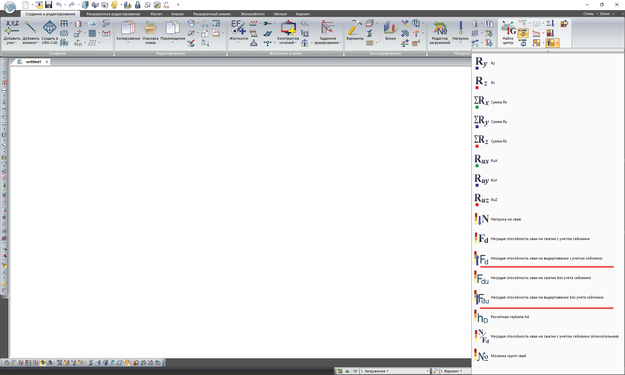Expand the Нагрузки dropdown in ribbon
This screenshot has height=375, width=625.
(x=460, y=43)
